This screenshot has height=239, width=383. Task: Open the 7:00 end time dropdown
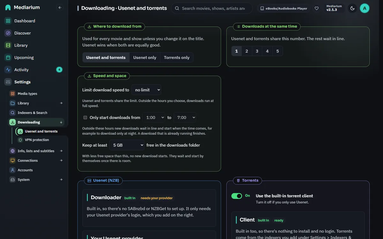click(x=185, y=118)
